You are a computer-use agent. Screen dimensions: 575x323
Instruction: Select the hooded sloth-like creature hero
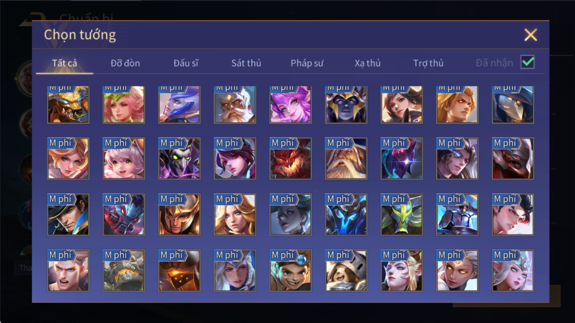tap(346, 271)
